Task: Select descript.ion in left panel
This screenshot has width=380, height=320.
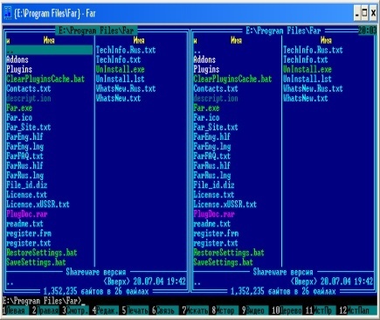Action: coord(29,98)
